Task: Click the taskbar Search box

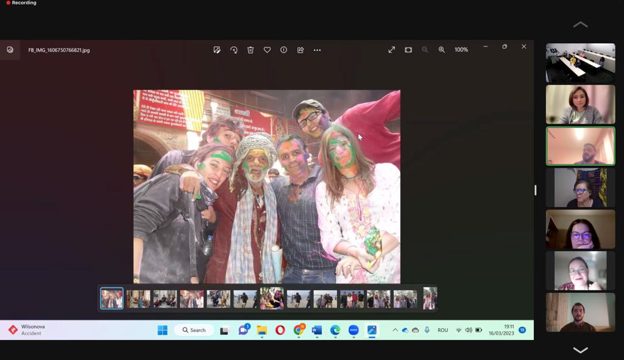Action: (194, 330)
